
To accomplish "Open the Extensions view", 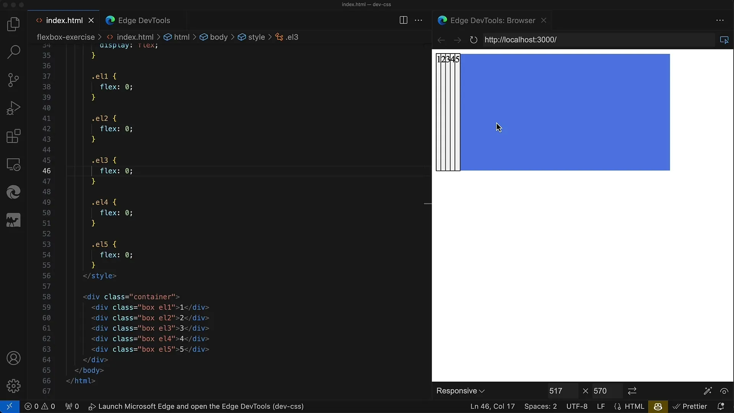I will [x=13, y=136].
